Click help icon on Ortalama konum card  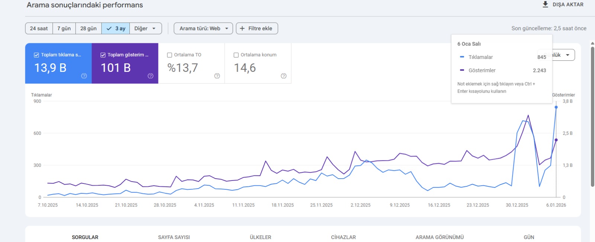click(x=284, y=76)
